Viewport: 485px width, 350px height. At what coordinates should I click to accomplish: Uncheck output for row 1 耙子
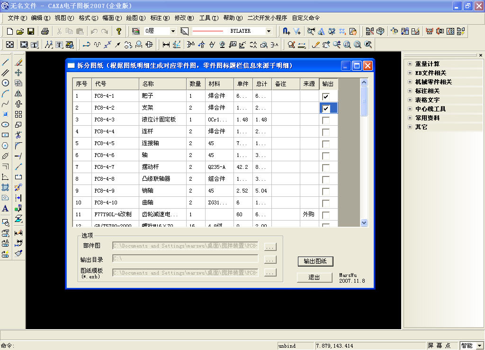click(326, 96)
